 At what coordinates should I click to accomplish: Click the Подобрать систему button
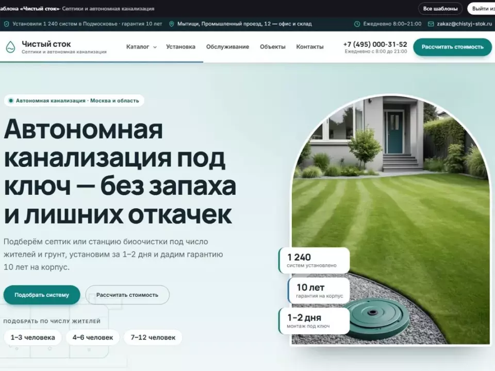42,295
